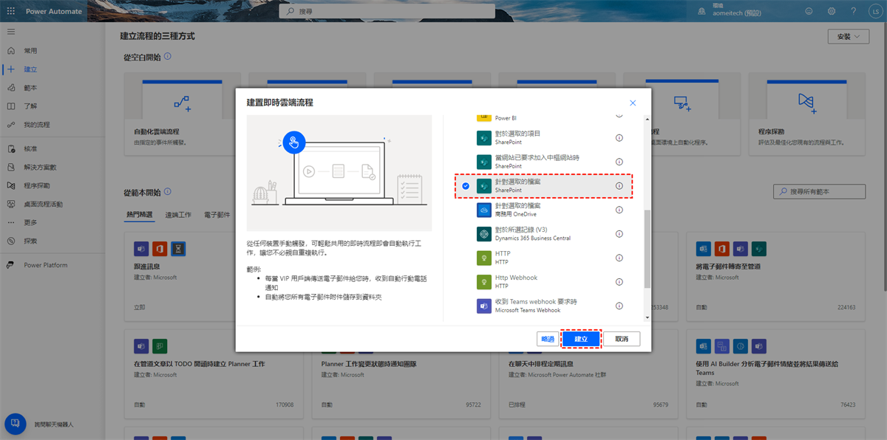Select the 自動化雲端流程 card icon
Image resolution: width=887 pixels, height=440 pixels.
point(182,103)
